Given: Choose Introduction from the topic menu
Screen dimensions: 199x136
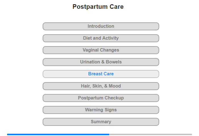Looking at the screenshot, I should point(101,26).
